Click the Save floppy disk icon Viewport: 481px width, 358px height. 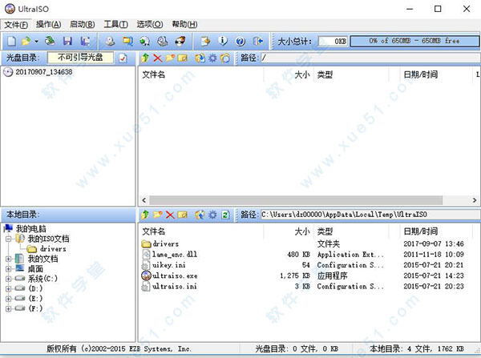[x=67, y=41]
